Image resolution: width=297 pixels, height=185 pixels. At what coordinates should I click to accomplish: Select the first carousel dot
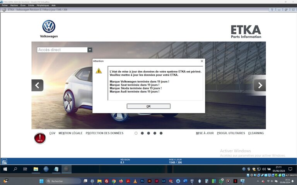click(136, 133)
